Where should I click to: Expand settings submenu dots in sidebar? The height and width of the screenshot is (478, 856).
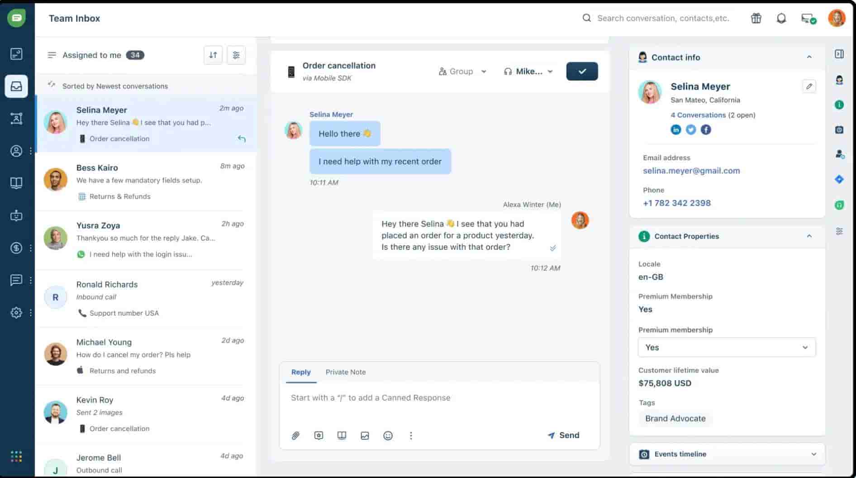[x=31, y=312]
